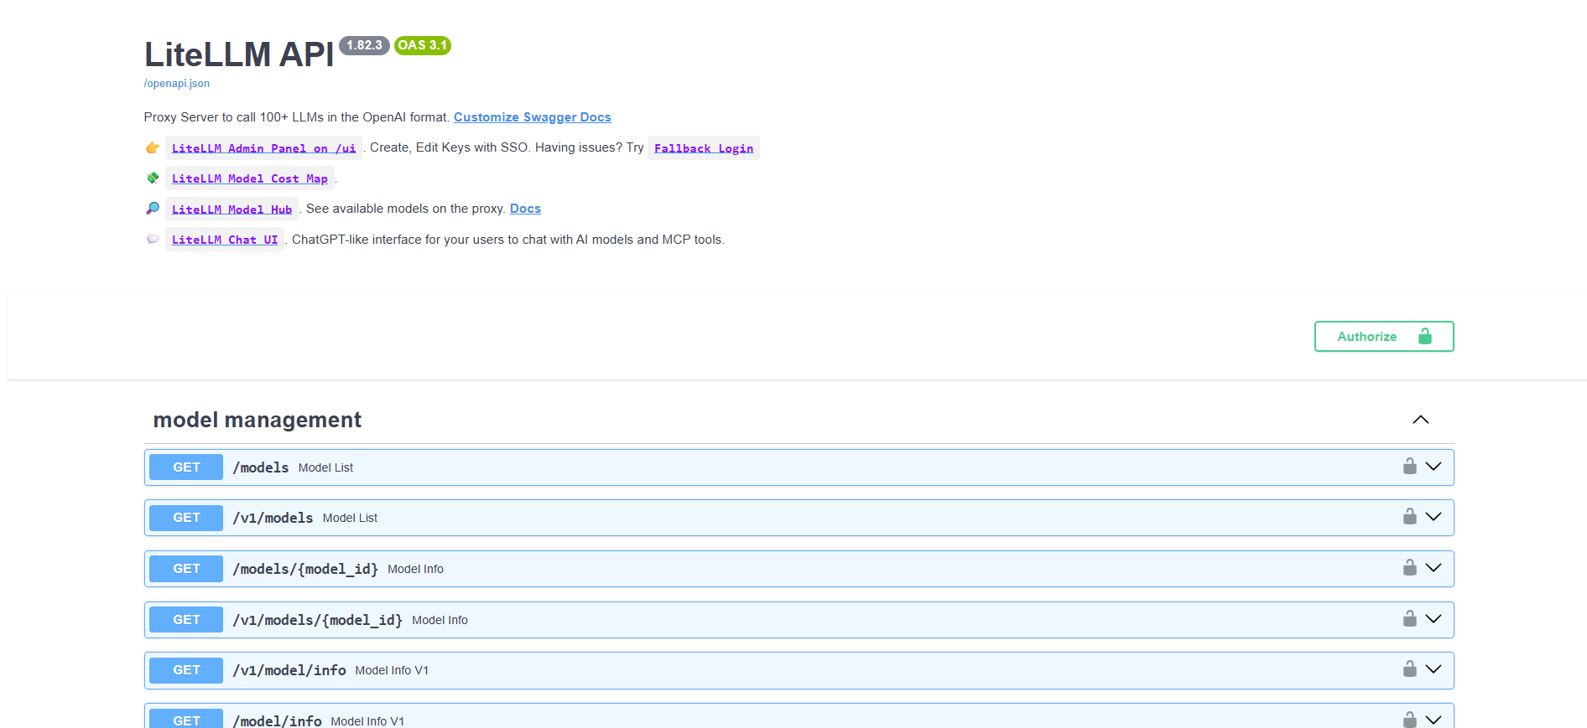Click the model management heading
Image resolution: width=1587 pixels, height=728 pixels.
pyautogui.click(x=258, y=420)
